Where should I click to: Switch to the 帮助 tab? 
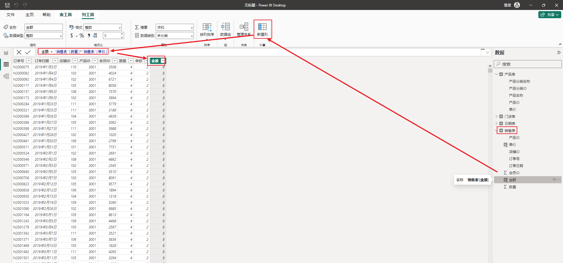[46, 15]
